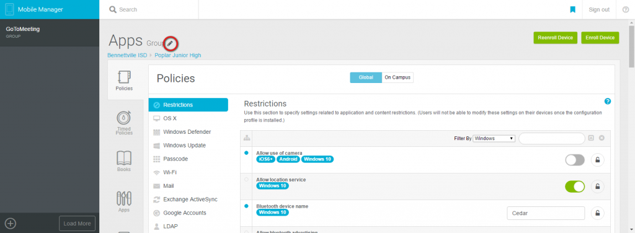This screenshot has height=233, width=635.
Task: Open the Bennettville ISD breadcrumb link
Action: (x=127, y=55)
